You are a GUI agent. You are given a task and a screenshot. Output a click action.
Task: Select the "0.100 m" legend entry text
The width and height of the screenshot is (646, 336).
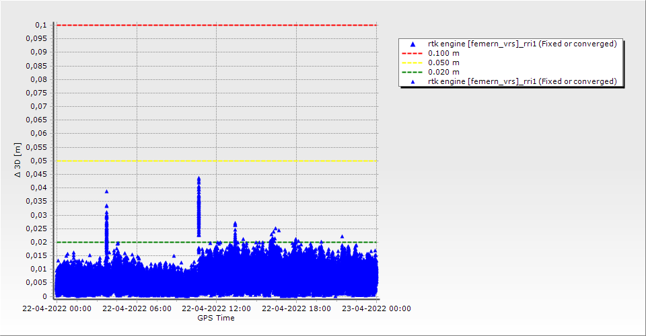[444, 53]
